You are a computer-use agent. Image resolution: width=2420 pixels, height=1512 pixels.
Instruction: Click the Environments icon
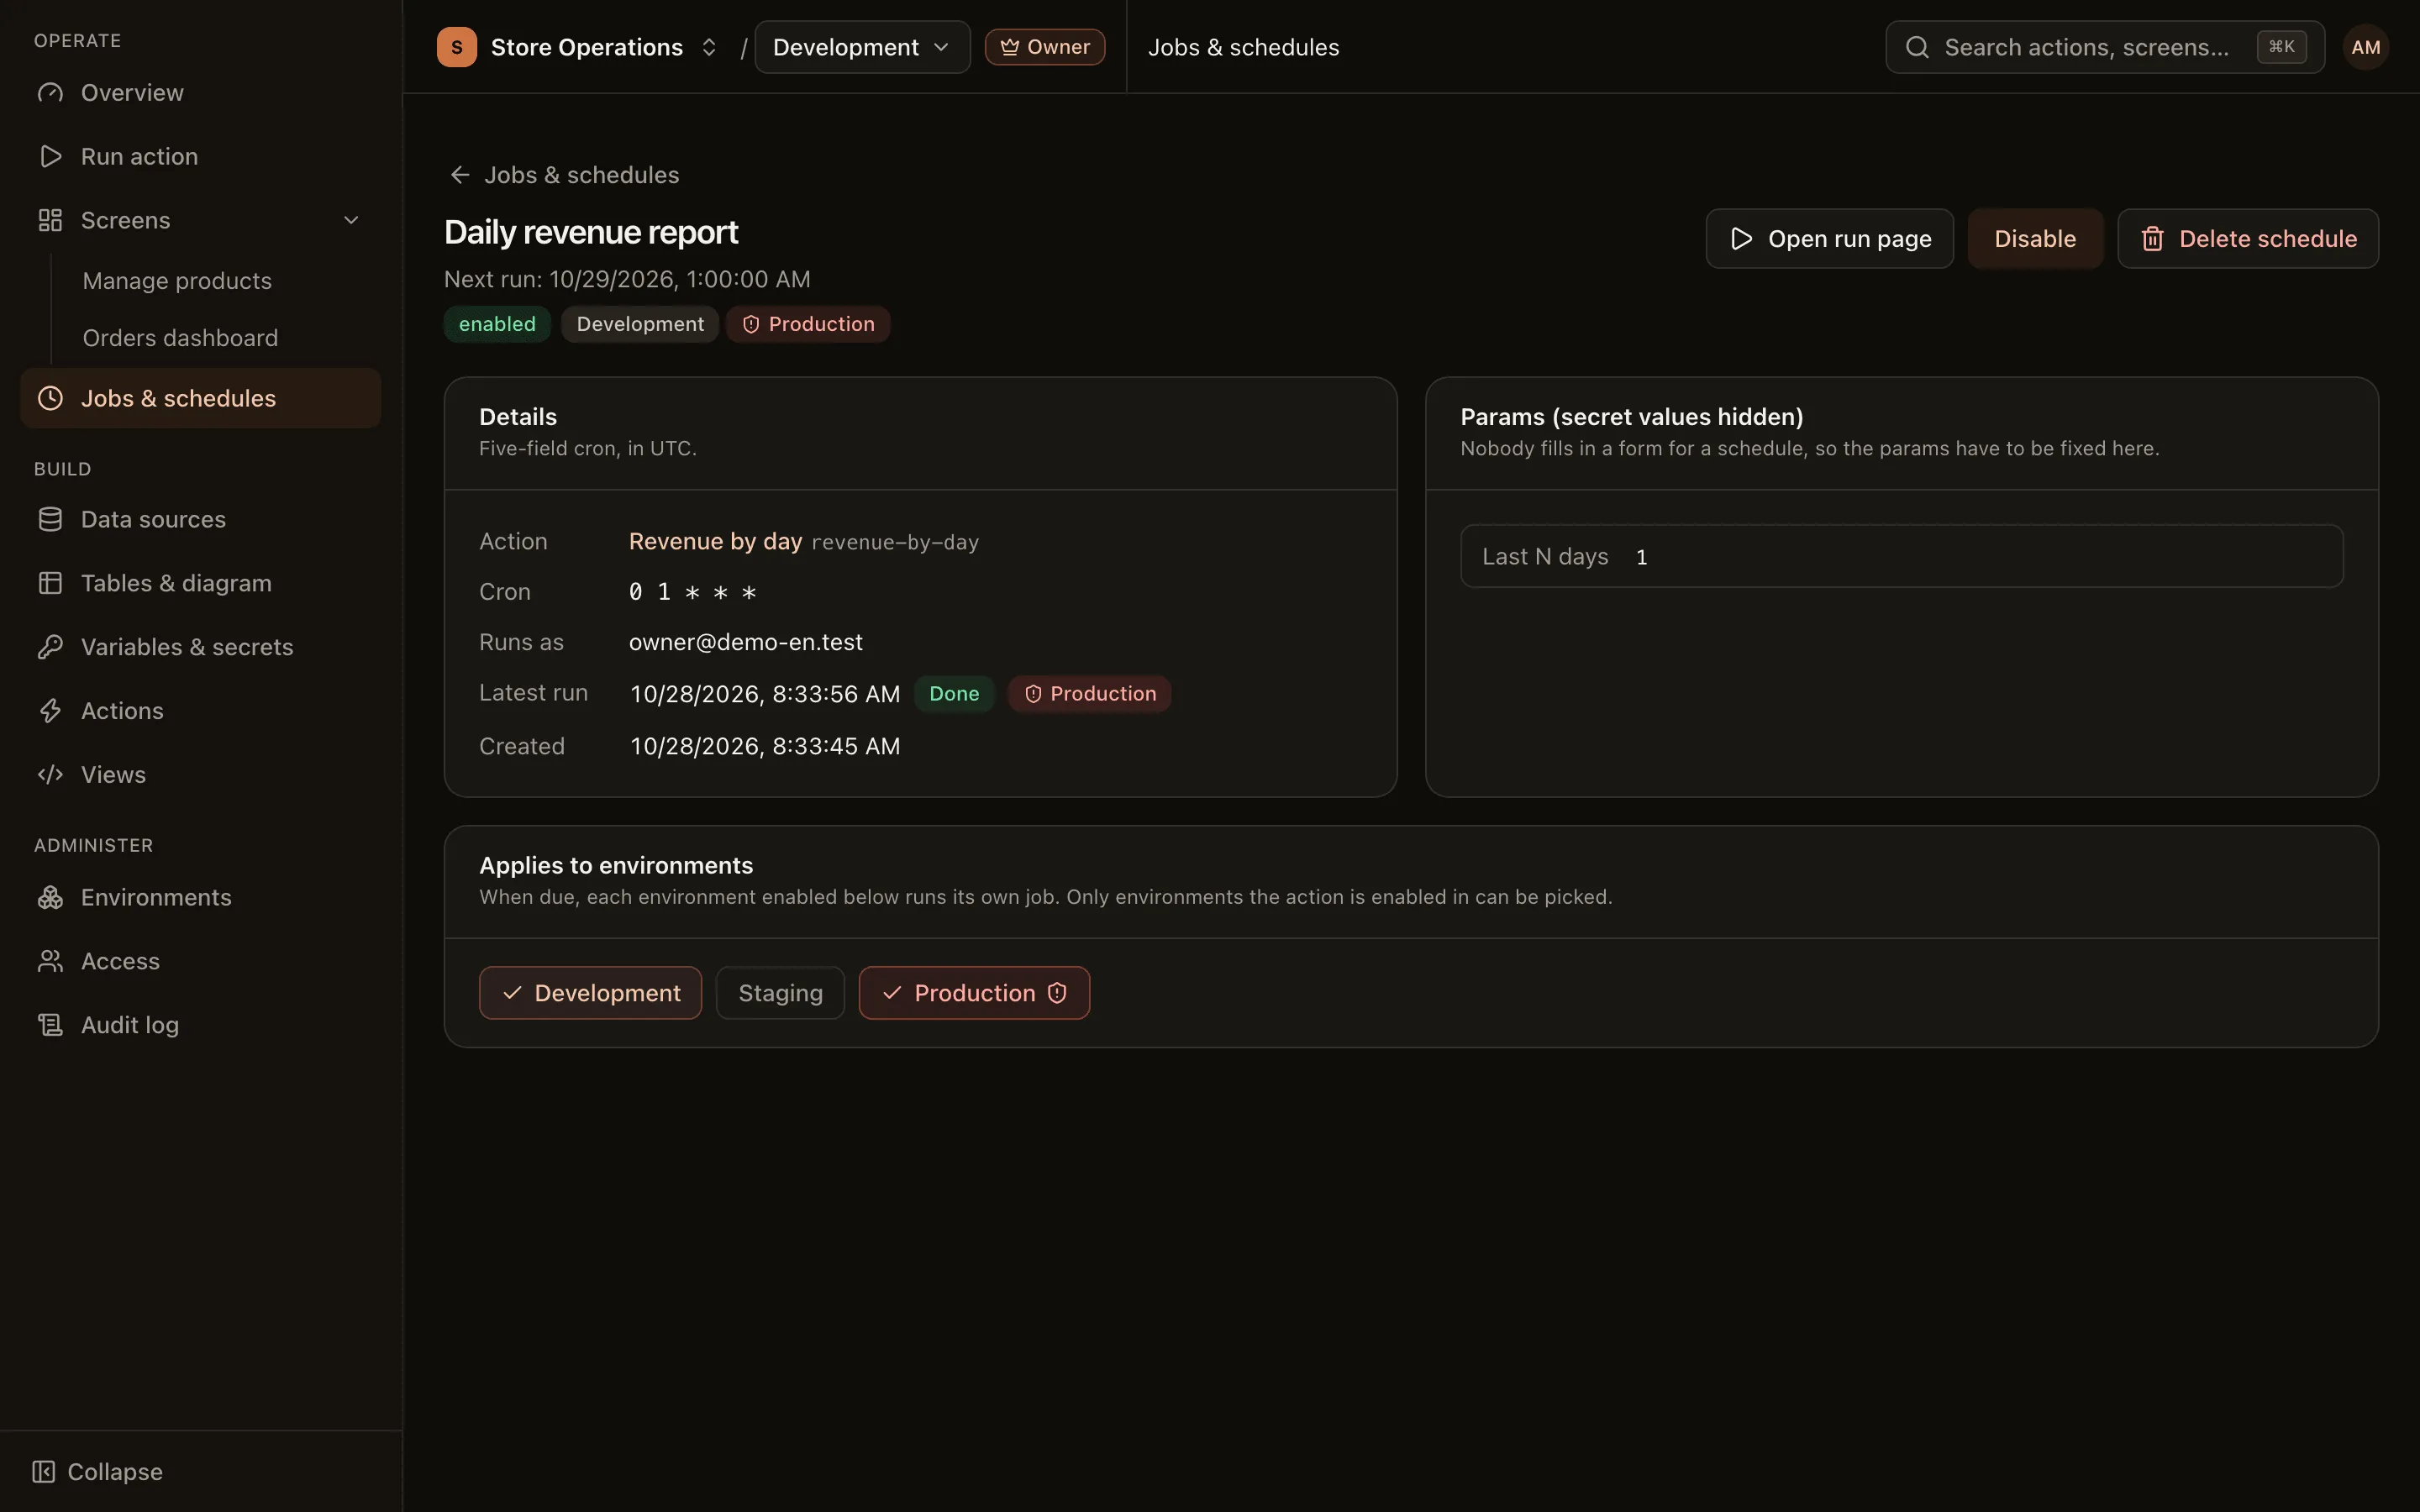coord(50,897)
